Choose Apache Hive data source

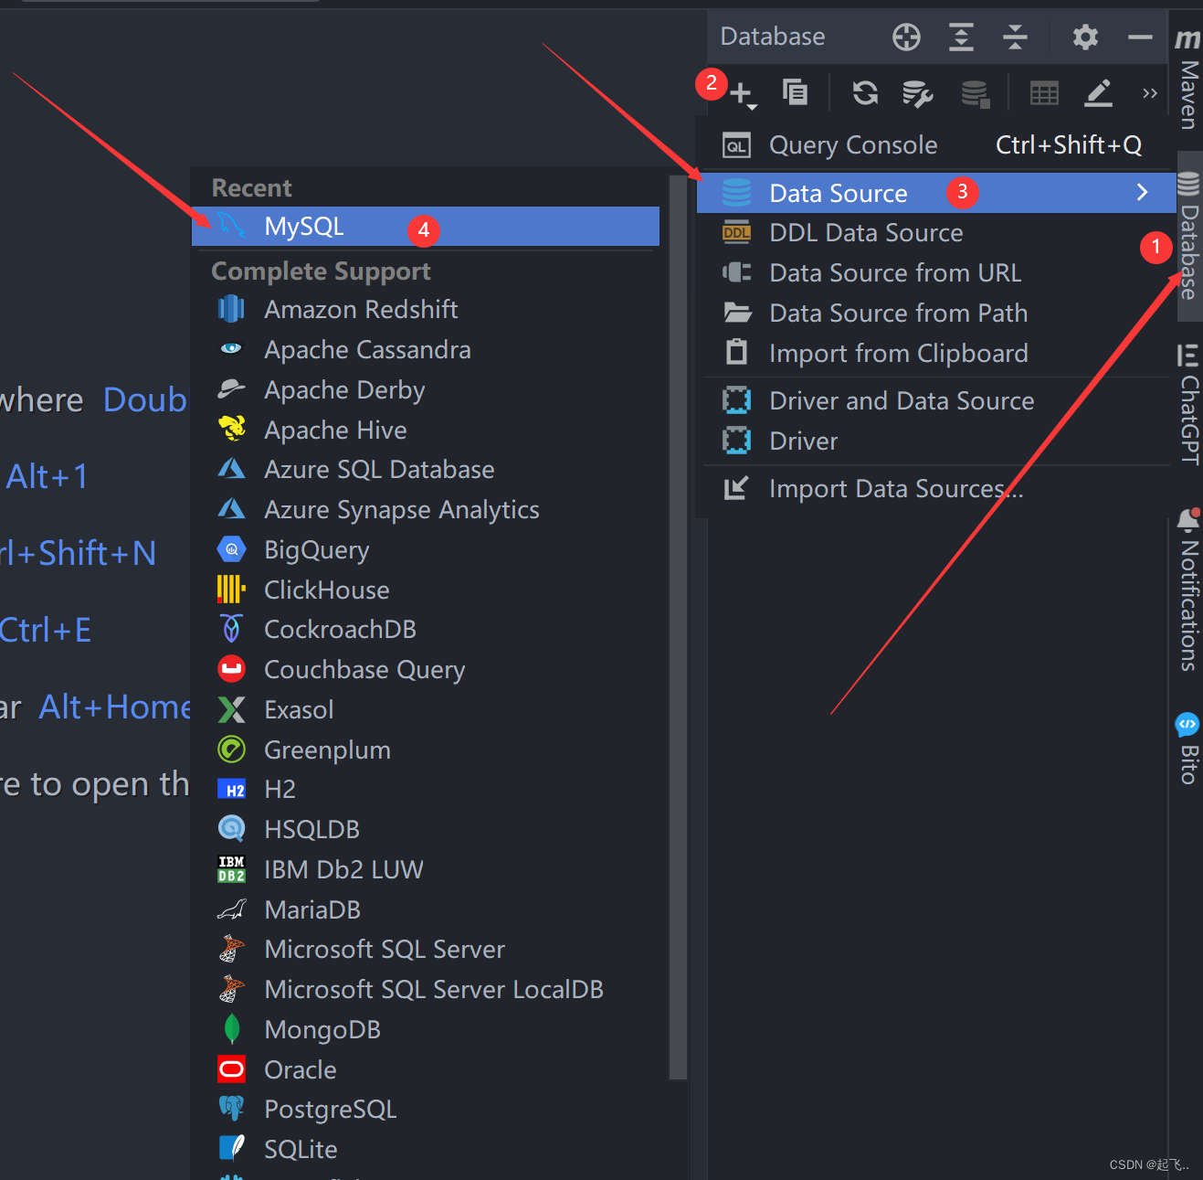(426, 431)
